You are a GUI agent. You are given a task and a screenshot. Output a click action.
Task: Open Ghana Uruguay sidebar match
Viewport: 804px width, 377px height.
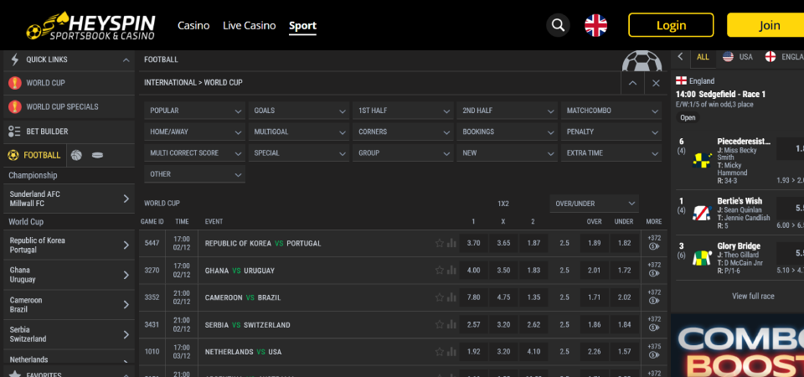pyautogui.click(x=70, y=275)
